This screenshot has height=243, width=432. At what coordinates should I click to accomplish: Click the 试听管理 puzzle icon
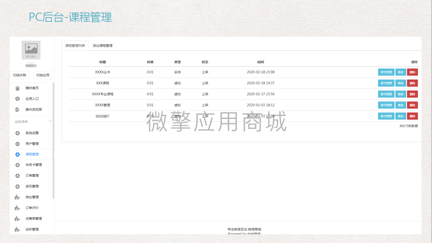pyautogui.click(x=18, y=230)
